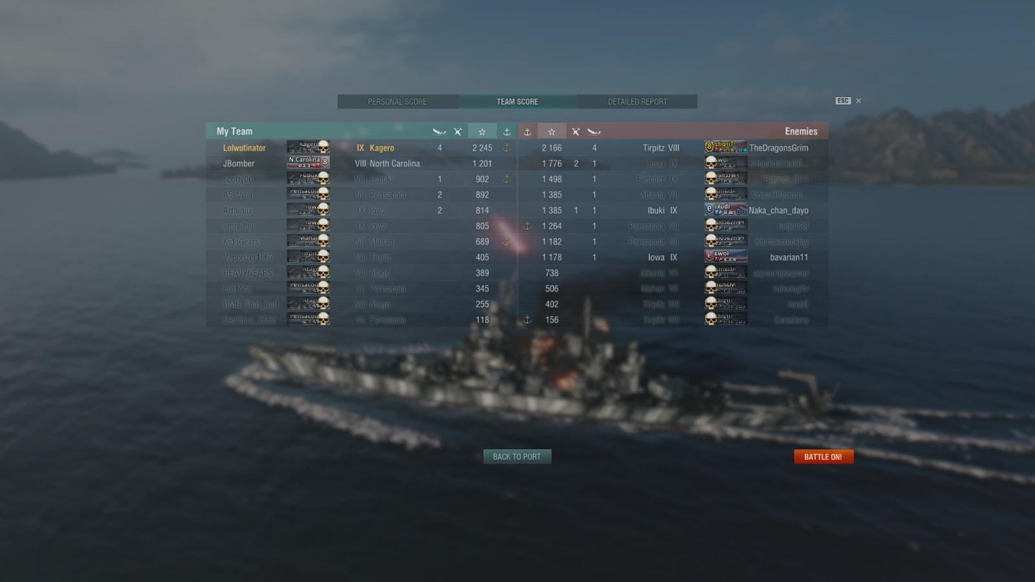
Task: Click the Back to Port button
Action: (517, 457)
